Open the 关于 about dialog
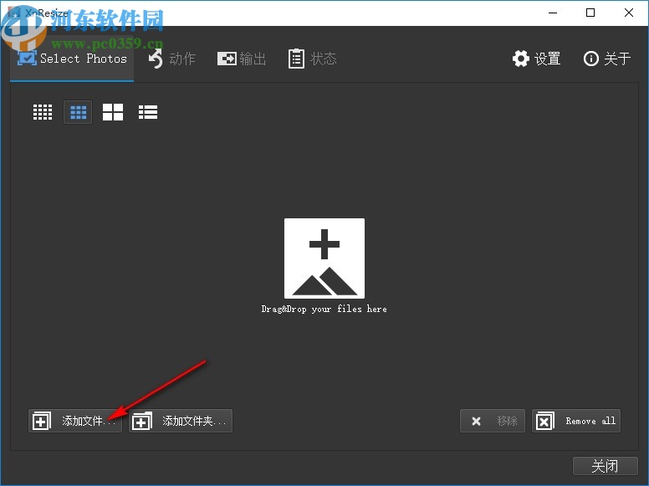This screenshot has height=486, width=649. pyautogui.click(x=607, y=59)
